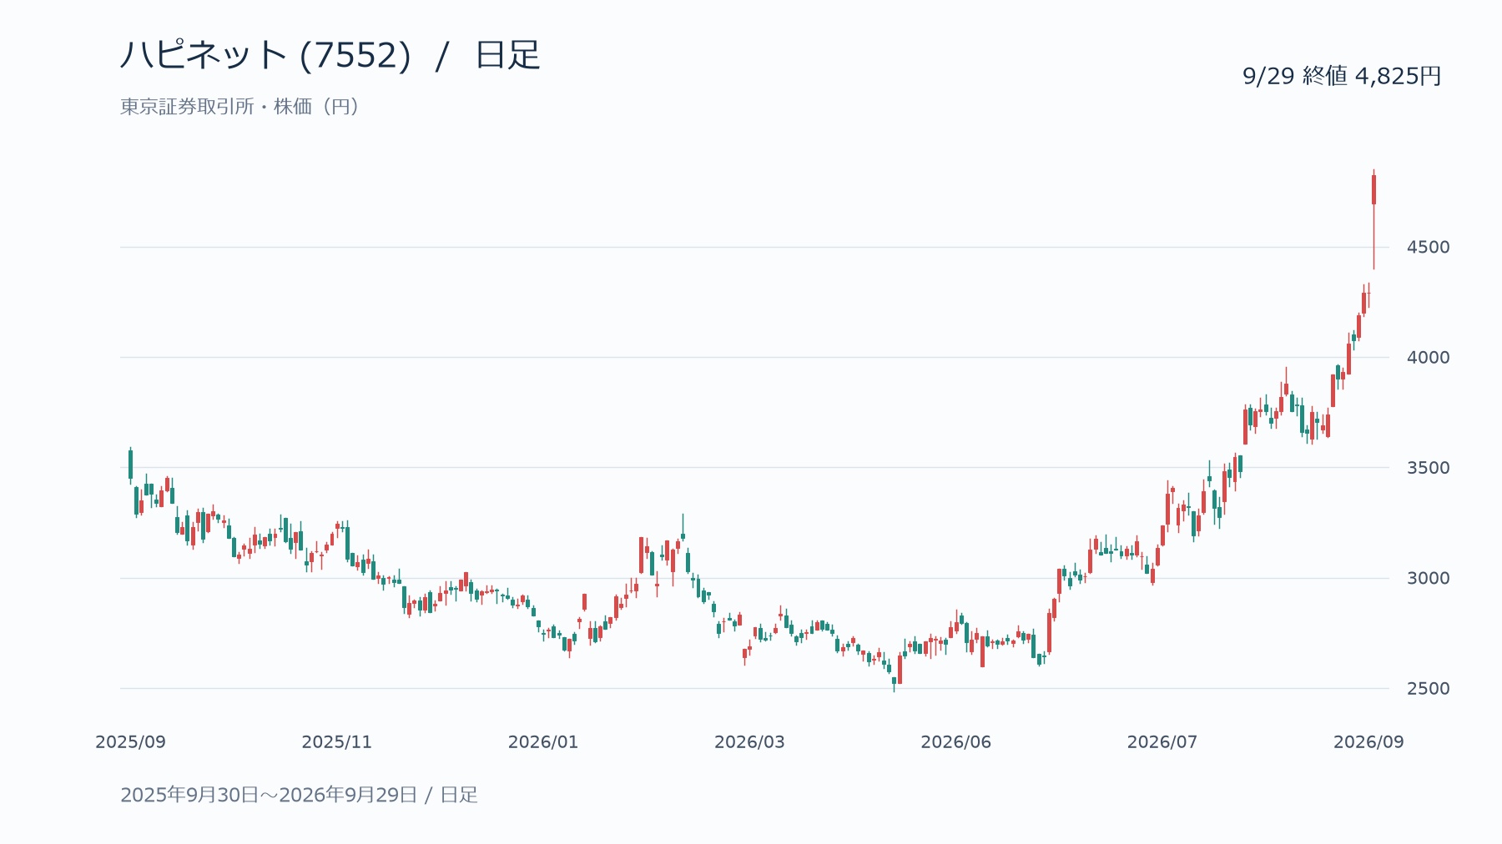Click the 4000 y-axis label

click(1428, 357)
